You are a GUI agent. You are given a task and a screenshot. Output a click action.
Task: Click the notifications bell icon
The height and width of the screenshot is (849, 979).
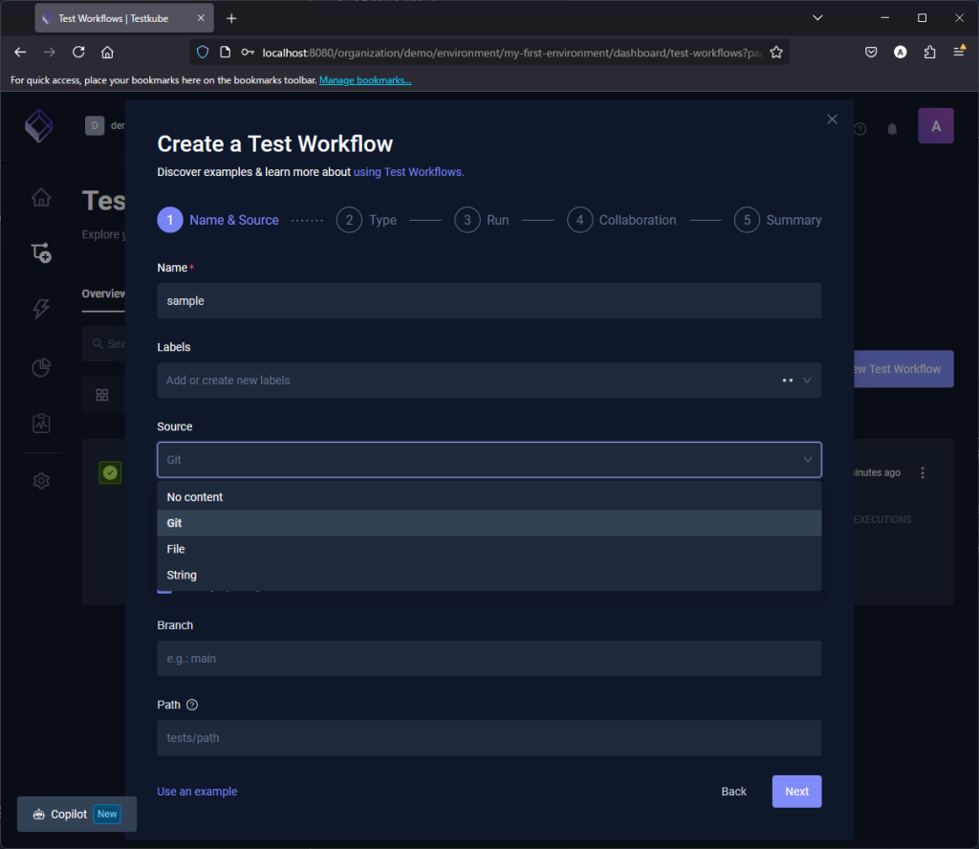click(892, 129)
